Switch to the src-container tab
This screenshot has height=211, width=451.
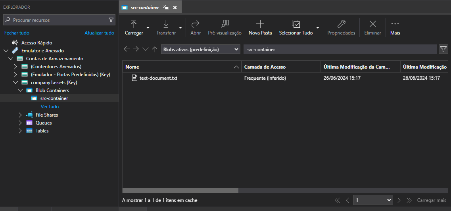(x=145, y=8)
